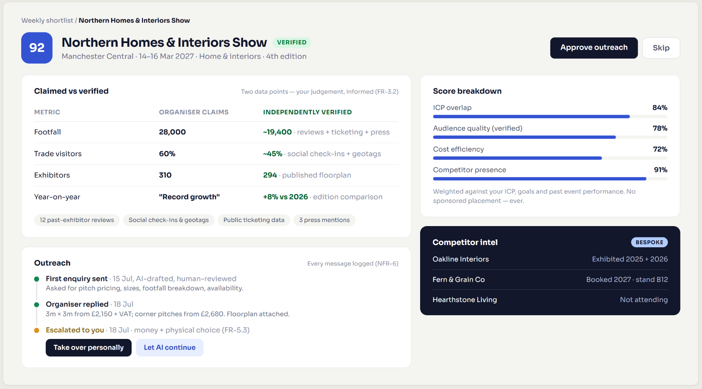
Task: Click the BESPOKE badge in Competitor intel
Action: click(649, 242)
